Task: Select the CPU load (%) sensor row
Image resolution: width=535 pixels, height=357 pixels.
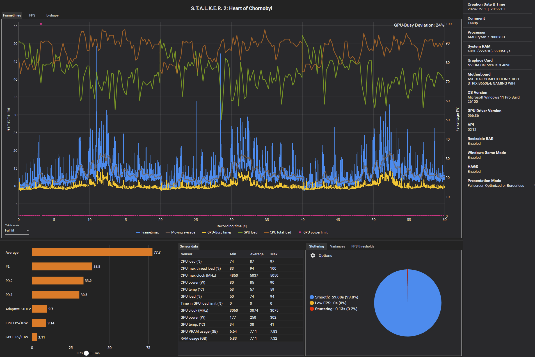Action: point(241,261)
